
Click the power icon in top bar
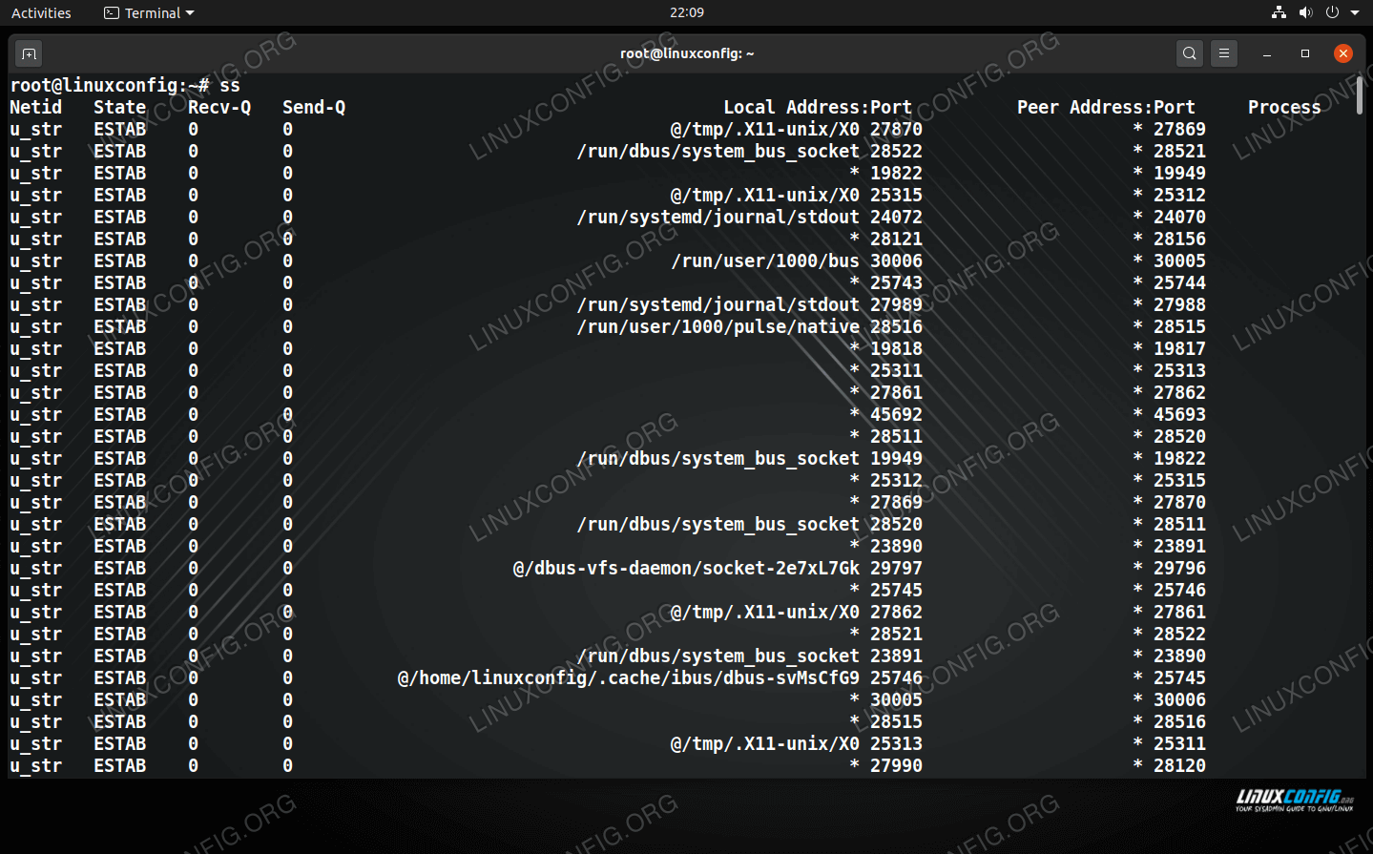[x=1332, y=12]
